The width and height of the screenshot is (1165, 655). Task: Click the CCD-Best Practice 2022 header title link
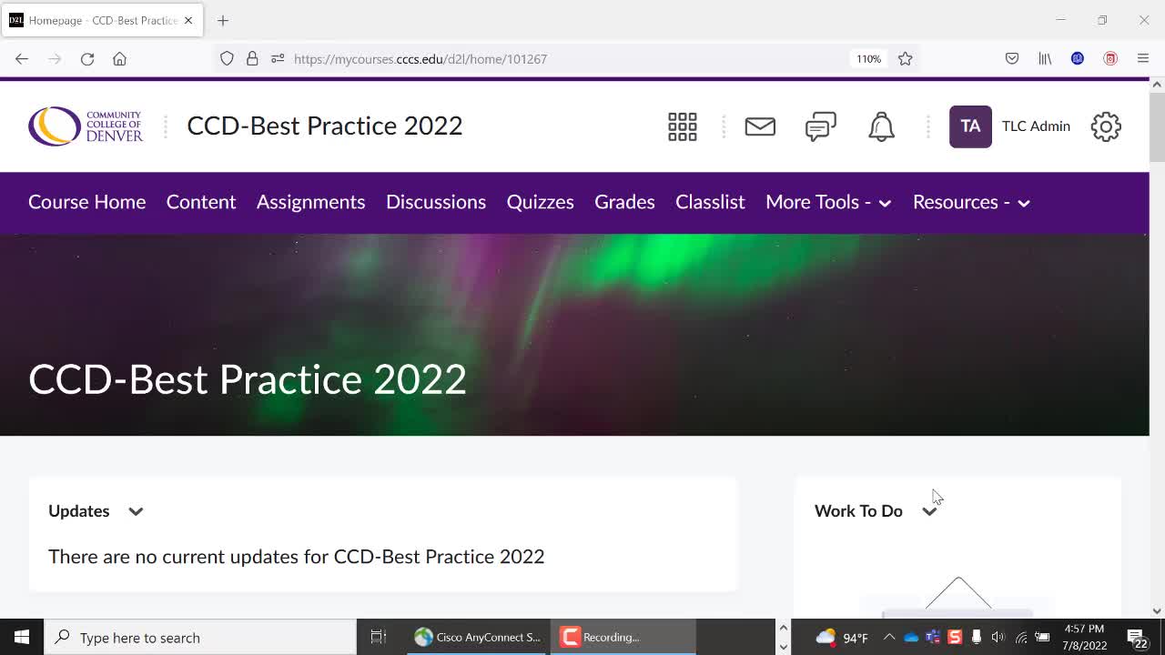coord(325,126)
